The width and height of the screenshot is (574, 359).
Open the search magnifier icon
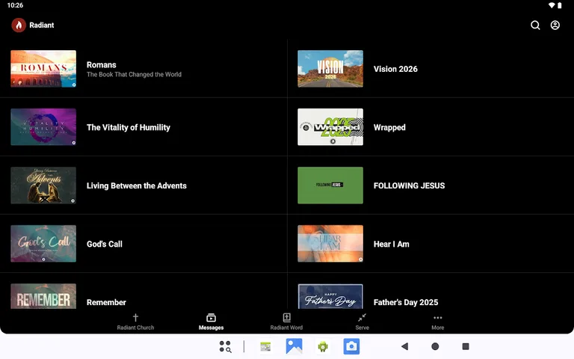tap(535, 25)
